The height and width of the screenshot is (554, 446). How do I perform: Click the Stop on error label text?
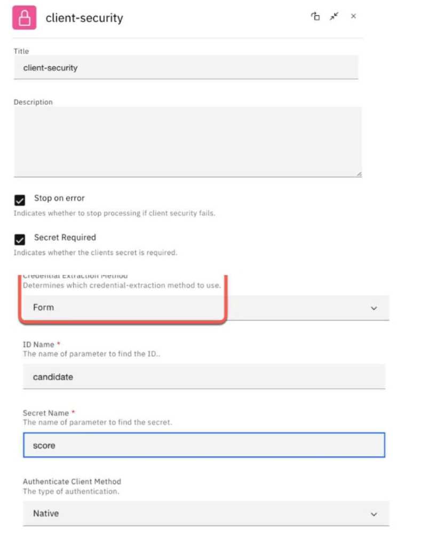pos(59,198)
